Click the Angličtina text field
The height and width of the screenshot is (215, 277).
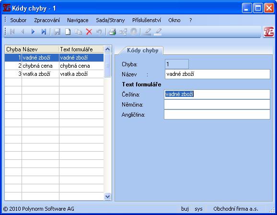click(x=217, y=115)
